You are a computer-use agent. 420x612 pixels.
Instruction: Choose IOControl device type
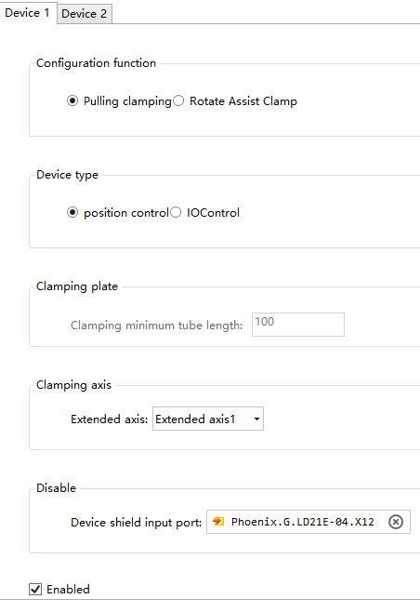(176, 212)
